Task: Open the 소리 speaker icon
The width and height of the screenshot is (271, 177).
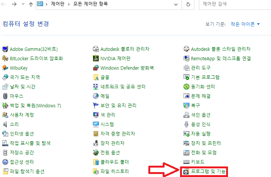Action: pyautogui.click(x=5, y=124)
